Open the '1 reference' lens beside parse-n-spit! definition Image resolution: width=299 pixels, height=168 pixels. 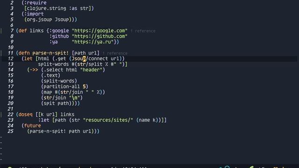pyautogui.click(x=115, y=53)
